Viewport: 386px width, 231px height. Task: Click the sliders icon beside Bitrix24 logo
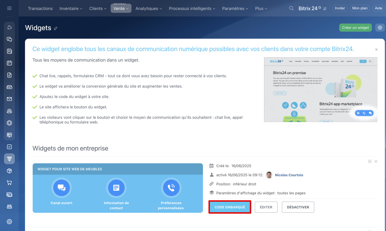point(325,9)
